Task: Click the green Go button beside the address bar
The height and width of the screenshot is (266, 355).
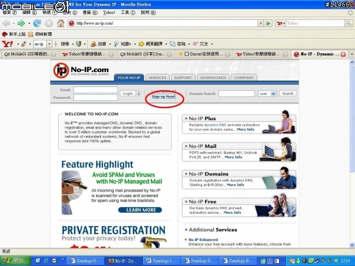Action: [x=268, y=23]
